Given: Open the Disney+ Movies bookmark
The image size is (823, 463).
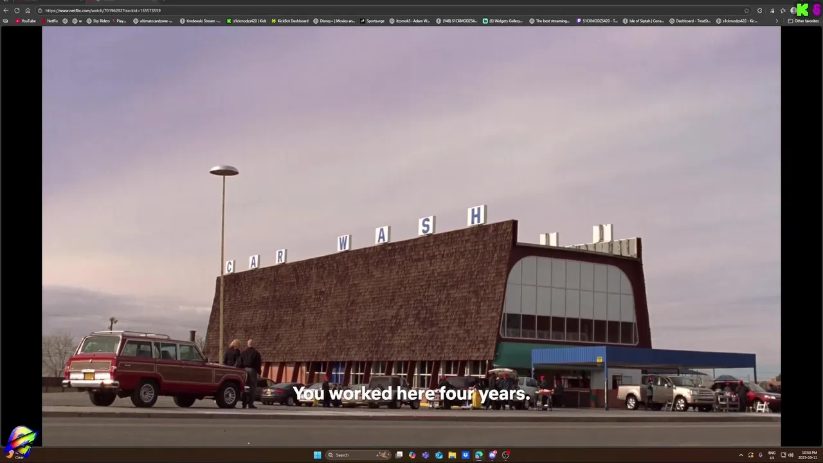Looking at the screenshot, I should pos(334,21).
